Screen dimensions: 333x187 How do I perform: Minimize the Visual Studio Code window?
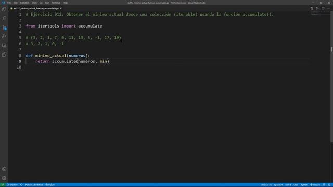[x=313, y=3]
